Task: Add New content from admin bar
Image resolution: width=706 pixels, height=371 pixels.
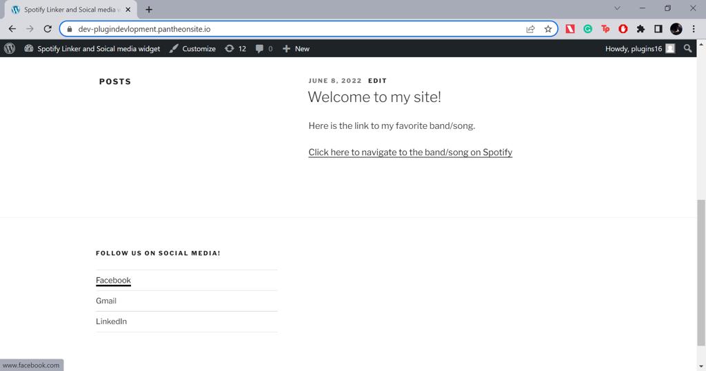Action: (296, 48)
